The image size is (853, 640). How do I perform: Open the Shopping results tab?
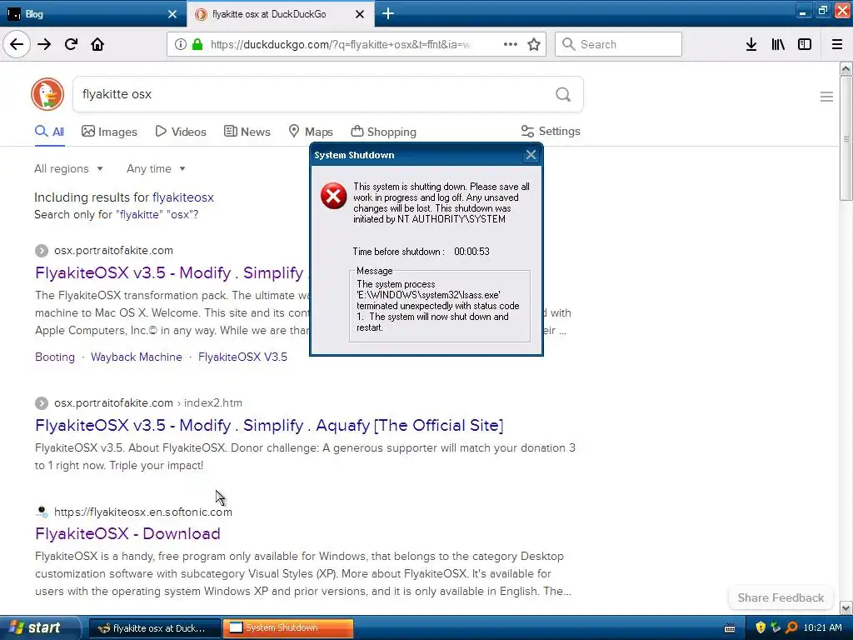(x=383, y=132)
